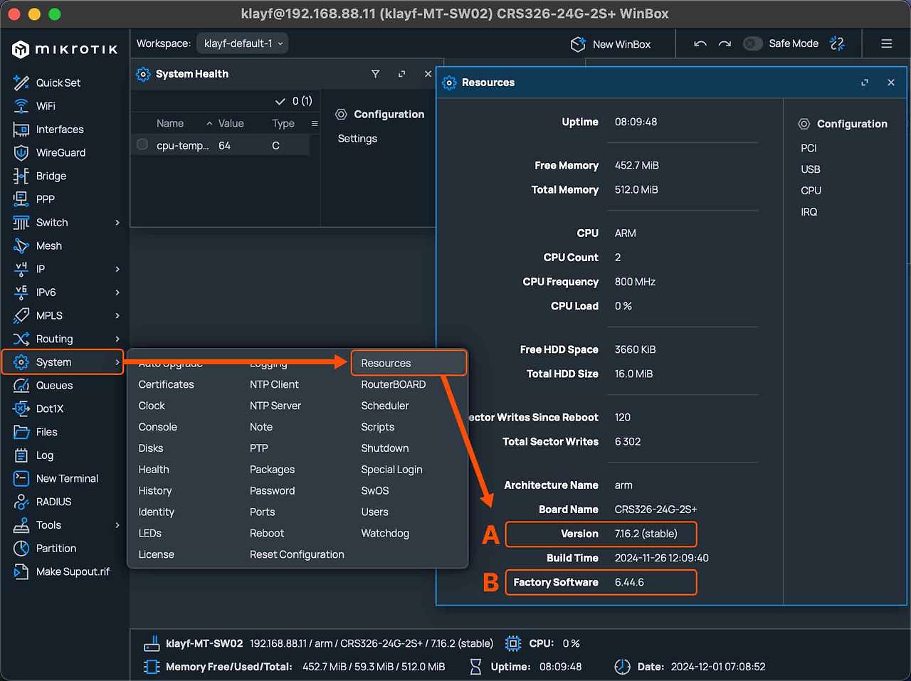The width and height of the screenshot is (911, 681).
Task: Open IRQ in Resources configuration
Action: pyautogui.click(x=809, y=212)
